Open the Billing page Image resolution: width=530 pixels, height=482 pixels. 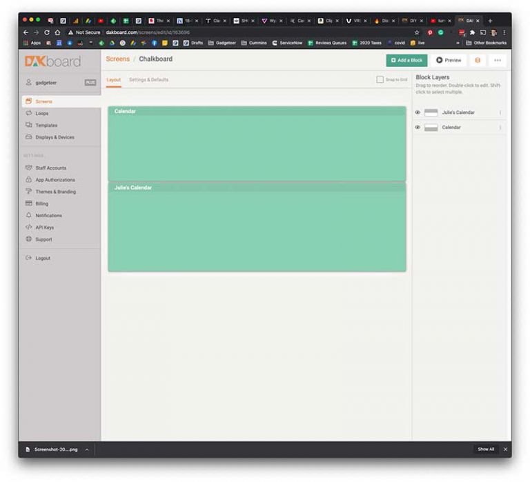[41, 203]
